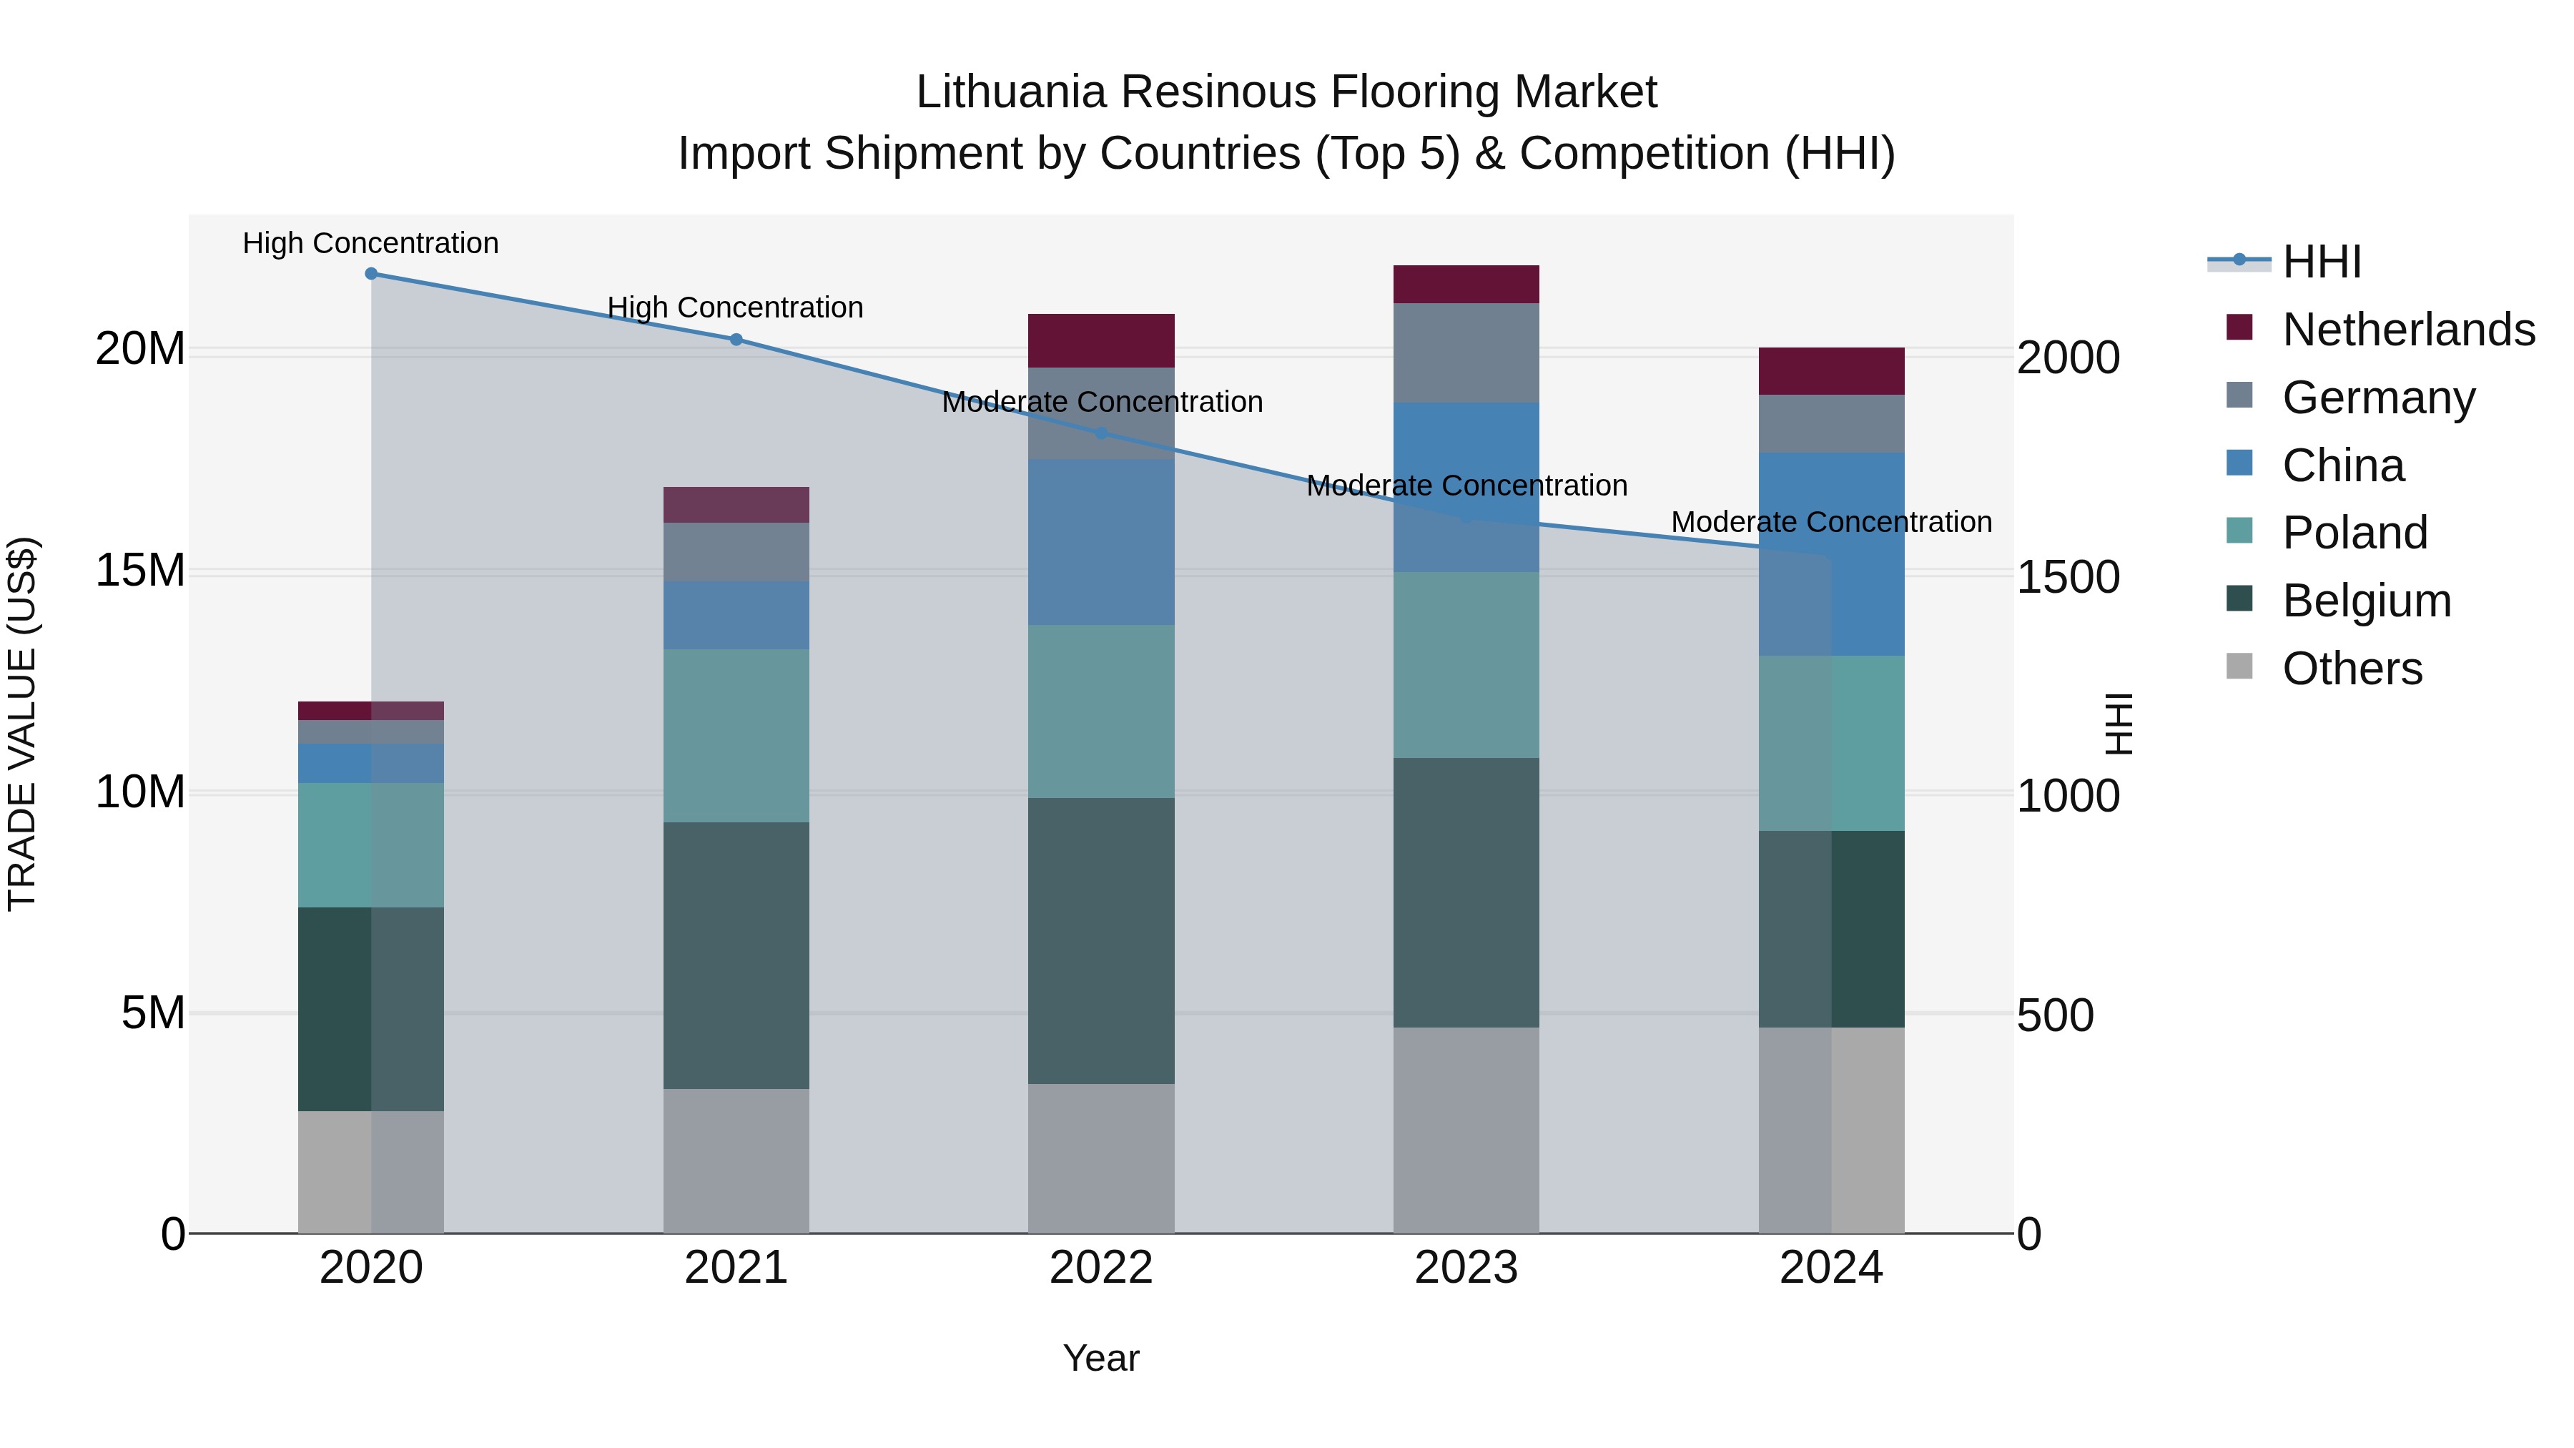Click the China blue legend swatch

[2239, 463]
